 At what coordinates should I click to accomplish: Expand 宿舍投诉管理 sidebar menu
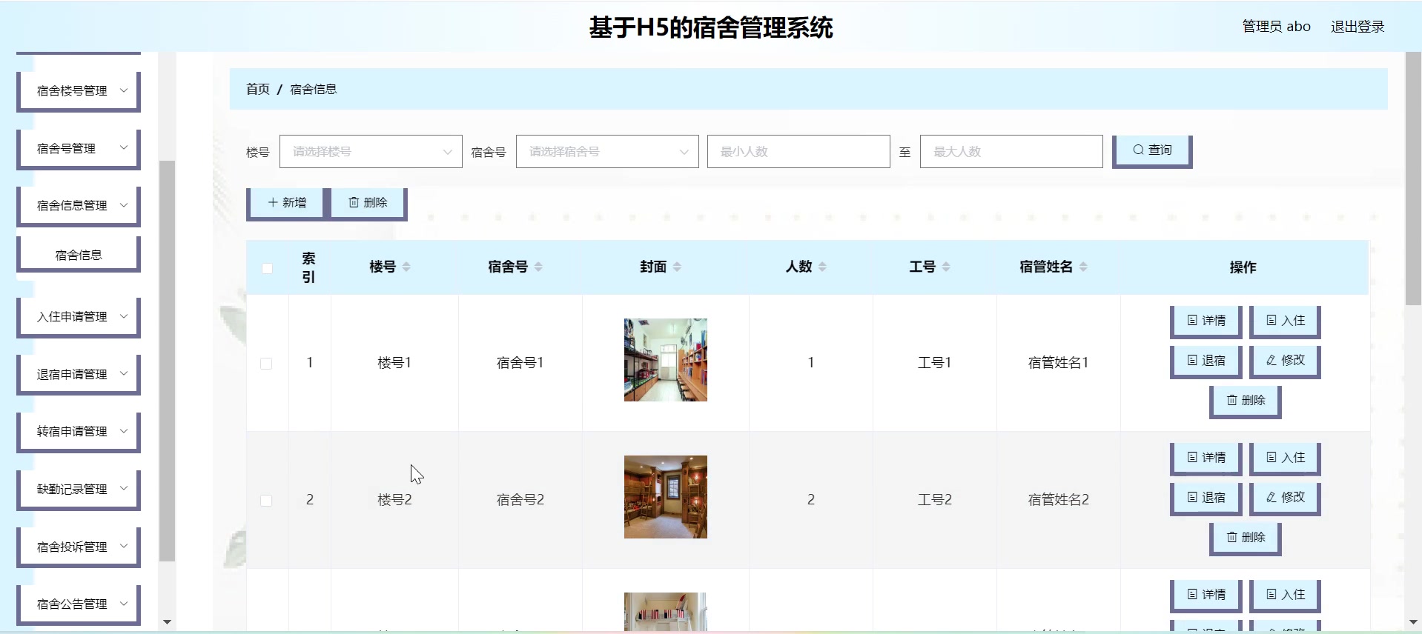pyautogui.click(x=79, y=547)
